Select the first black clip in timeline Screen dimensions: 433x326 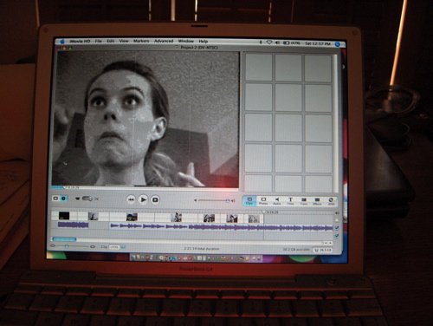(64, 216)
